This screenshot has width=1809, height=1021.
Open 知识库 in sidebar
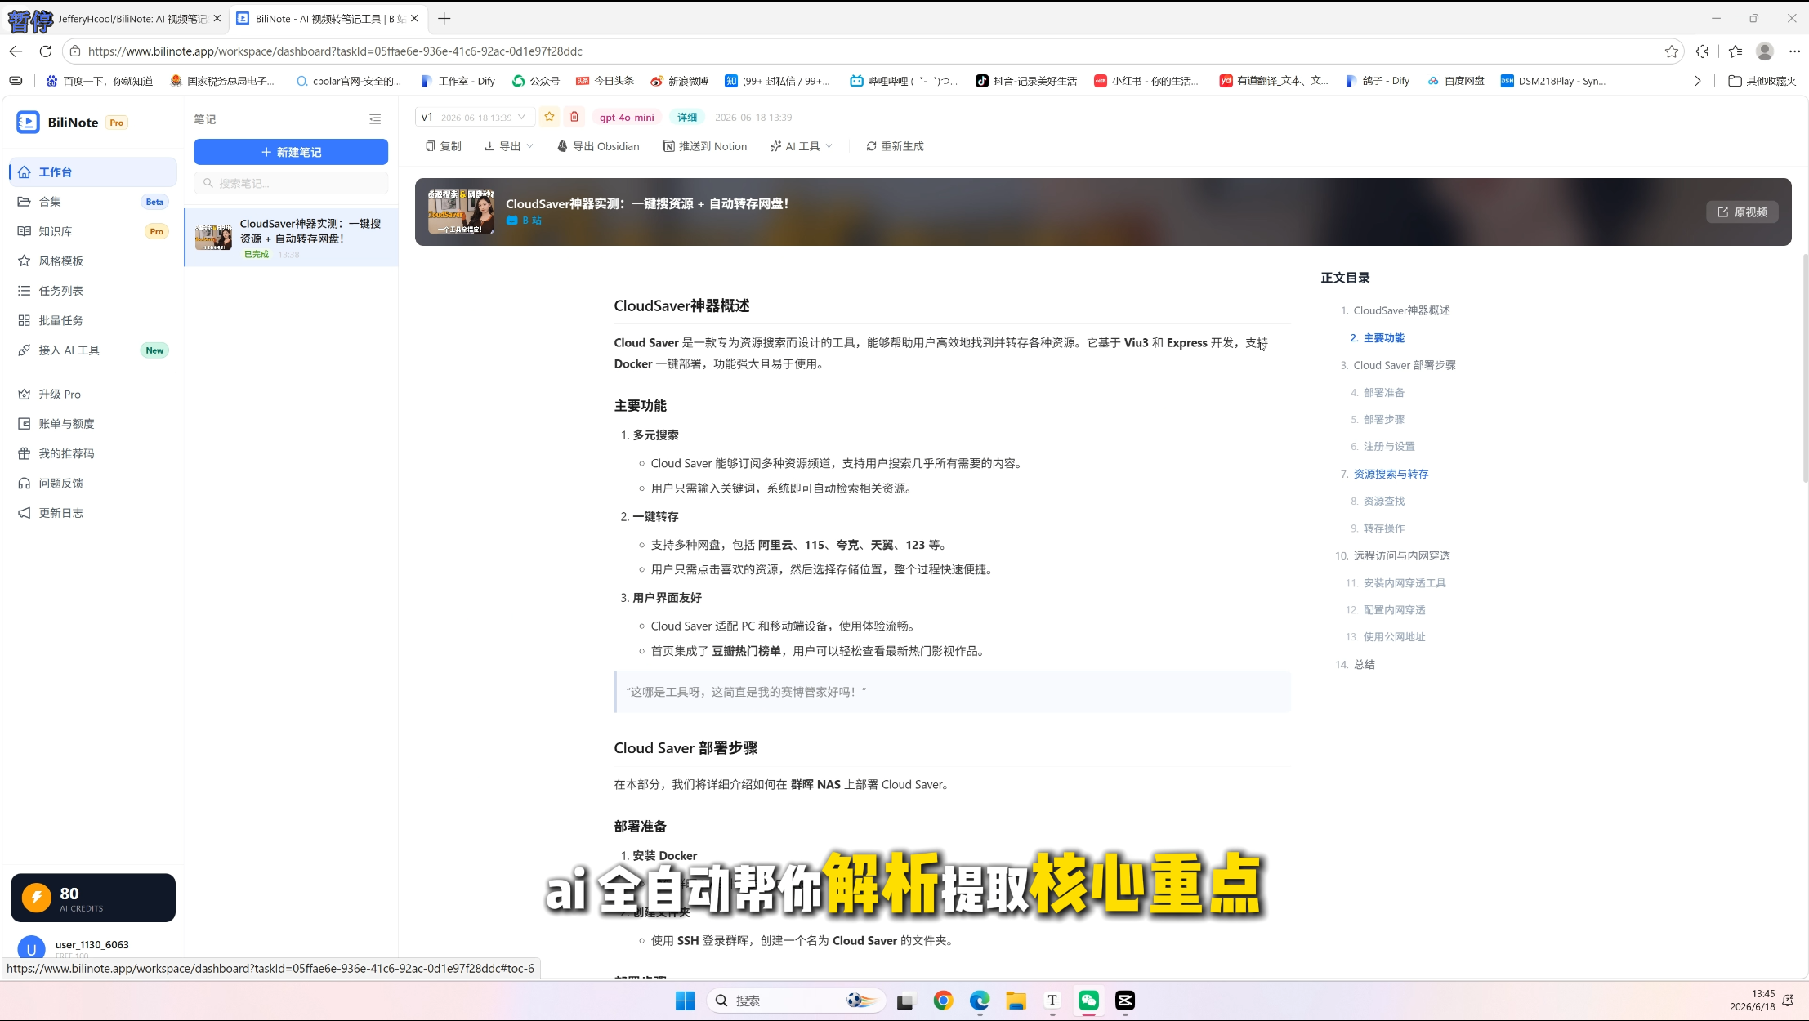(93, 231)
